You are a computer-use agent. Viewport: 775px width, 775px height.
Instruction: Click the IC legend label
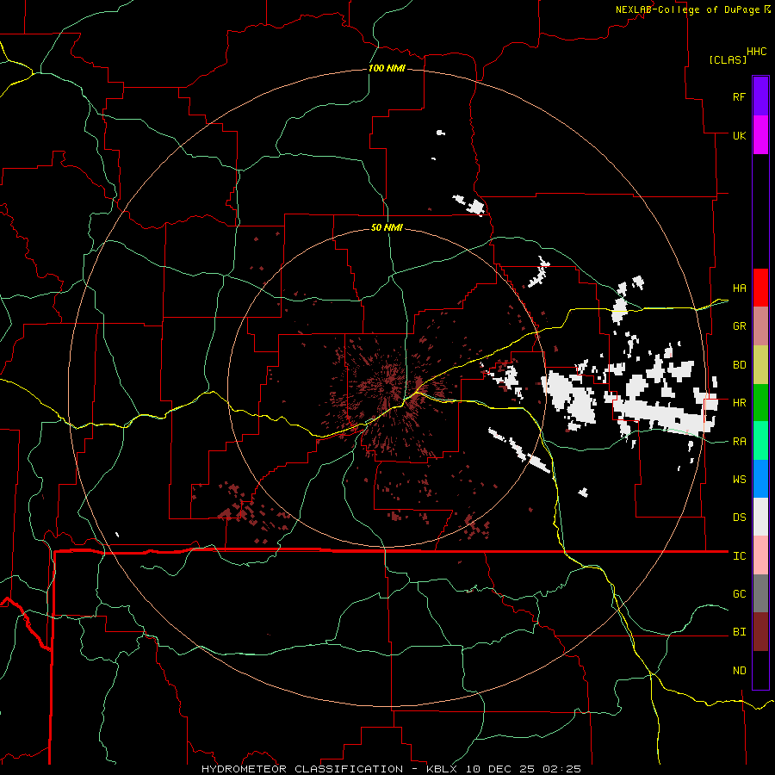(x=739, y=556)
